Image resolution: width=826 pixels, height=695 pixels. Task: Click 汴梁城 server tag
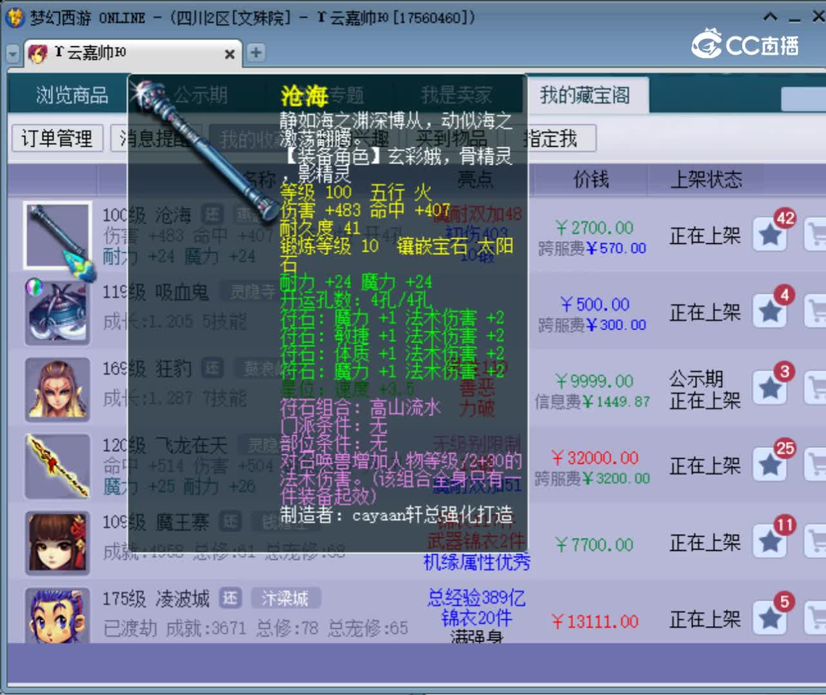(x=285, y=598)
